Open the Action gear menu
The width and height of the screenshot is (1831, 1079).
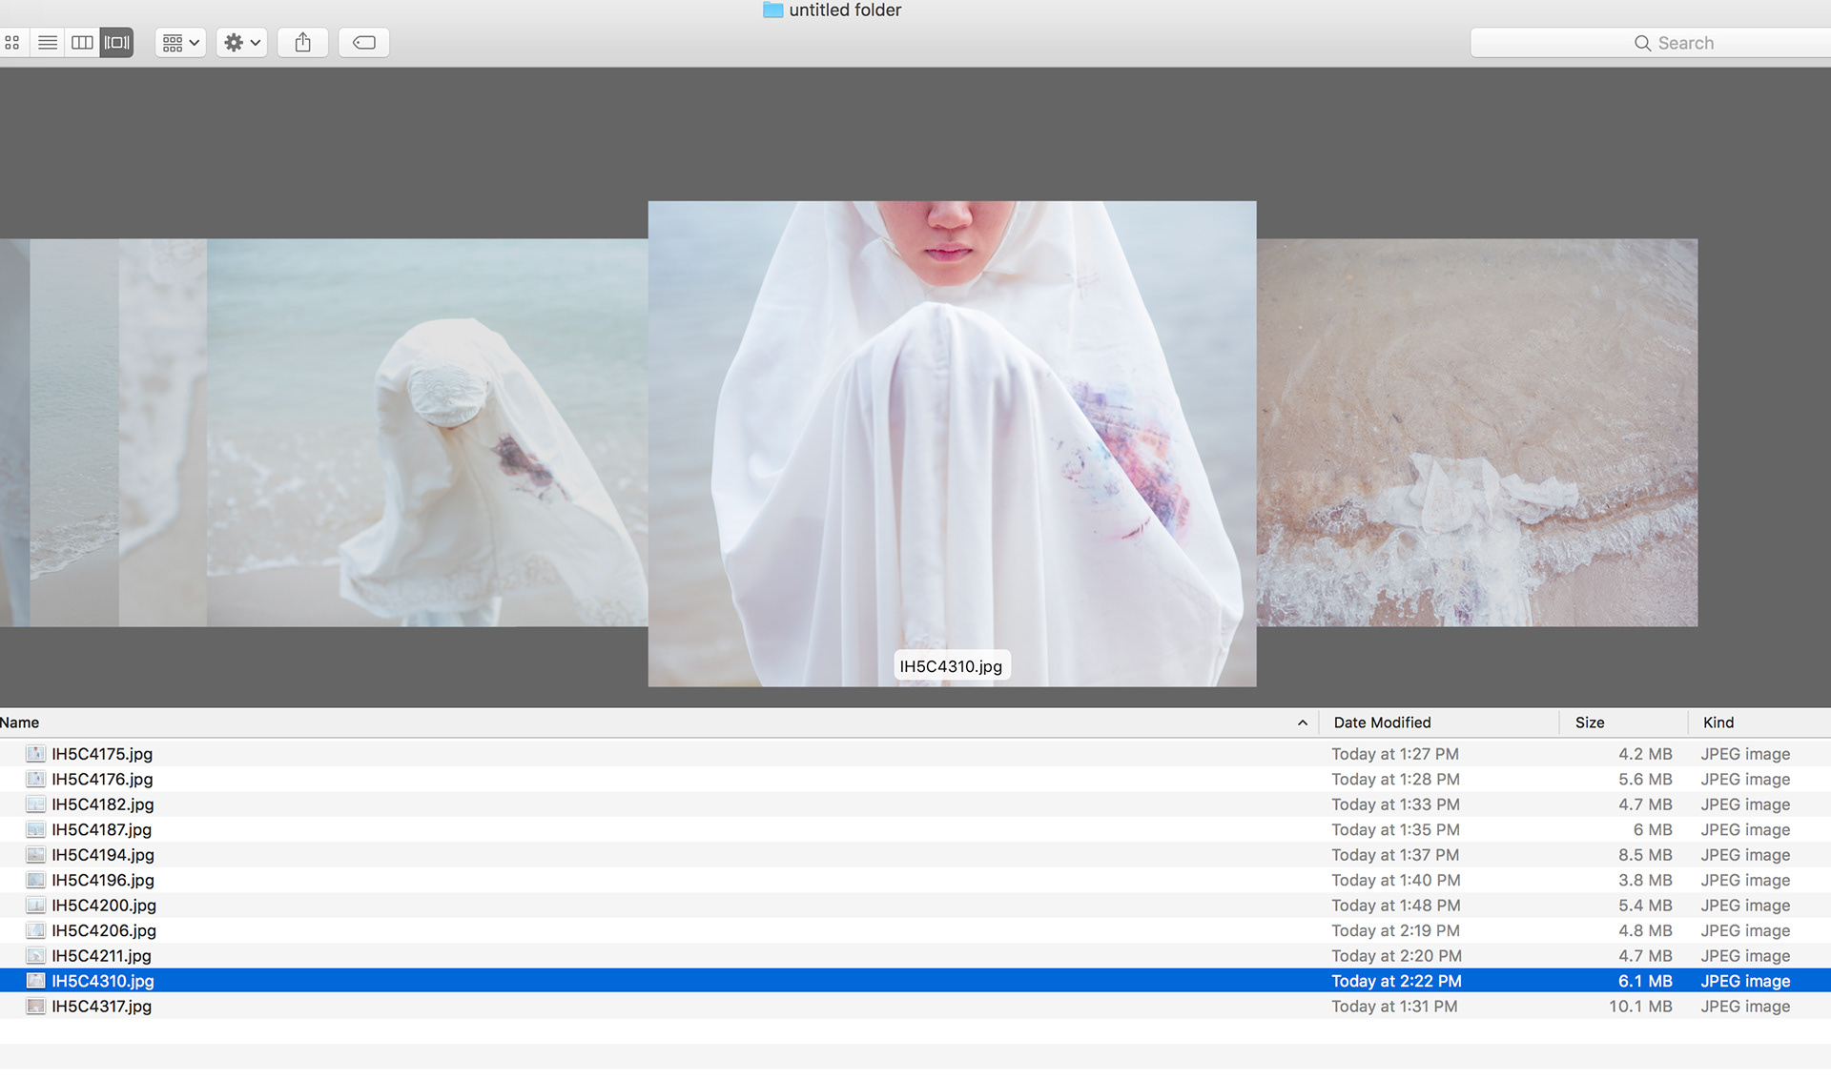click(x=241, y=43)
